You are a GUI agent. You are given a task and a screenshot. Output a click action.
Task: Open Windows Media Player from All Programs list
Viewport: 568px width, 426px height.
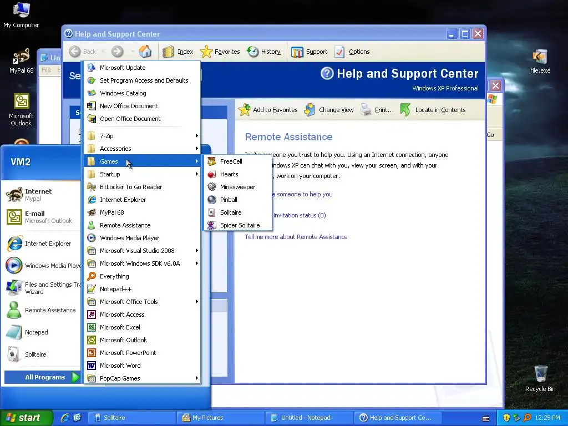click(x=143, y=238)
